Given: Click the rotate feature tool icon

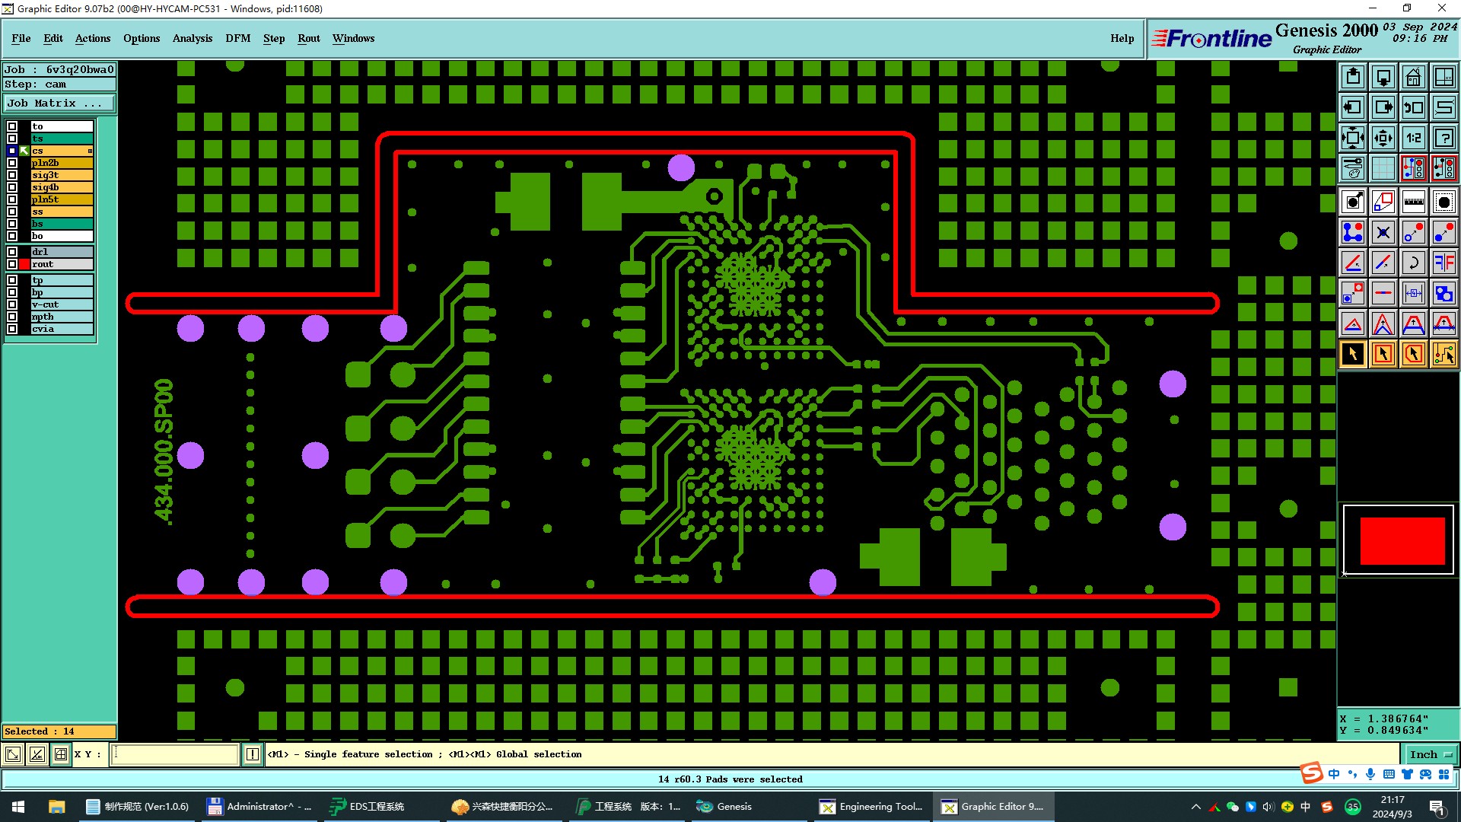Looking at the screenshot, I should 1413,263.
